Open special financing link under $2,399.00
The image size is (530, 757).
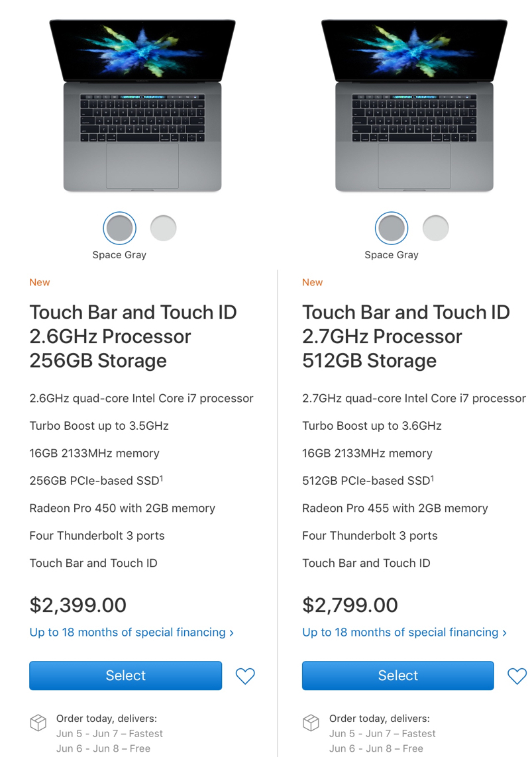coord(131,632)
